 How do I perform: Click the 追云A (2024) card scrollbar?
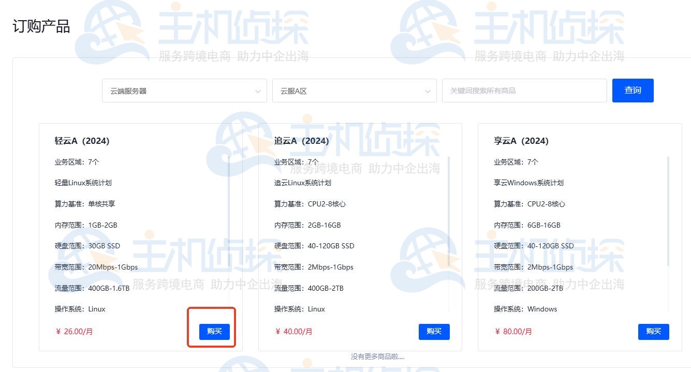coord(448,212)
